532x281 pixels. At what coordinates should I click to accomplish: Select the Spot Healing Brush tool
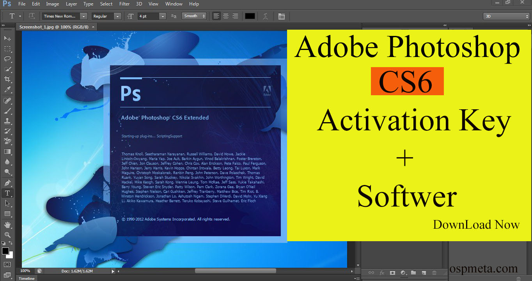(x=7, y=101)
